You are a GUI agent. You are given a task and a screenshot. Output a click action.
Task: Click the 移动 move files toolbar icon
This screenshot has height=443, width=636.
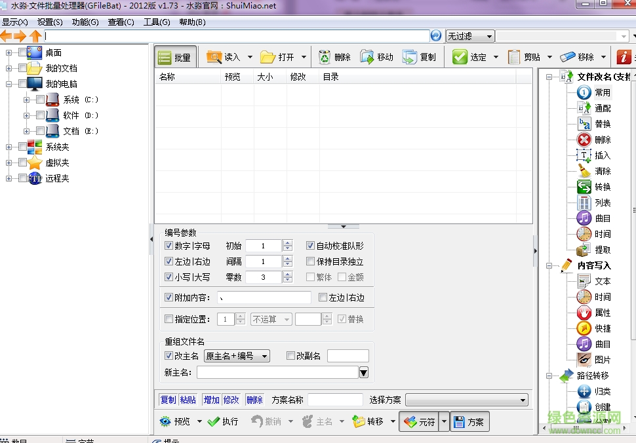(367, 57)
